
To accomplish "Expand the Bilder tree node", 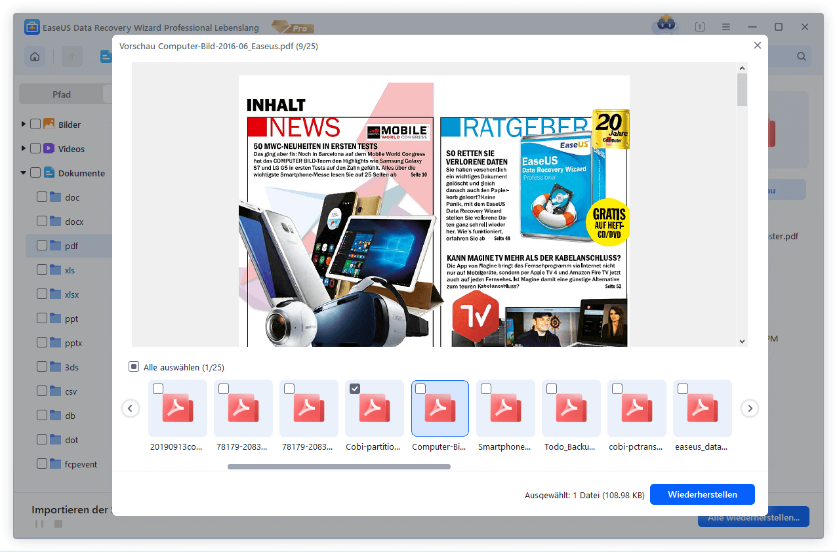I will pyautogui.click(x=24, y=124).
